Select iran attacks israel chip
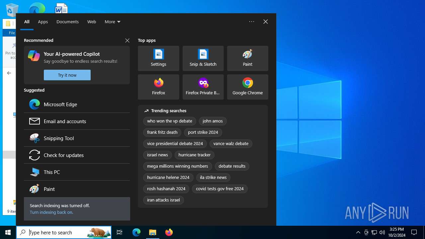The image size is (425, 239). click(x=163, y=200)
